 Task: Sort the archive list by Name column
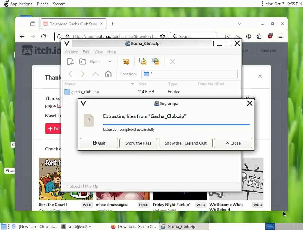[99, 84]
